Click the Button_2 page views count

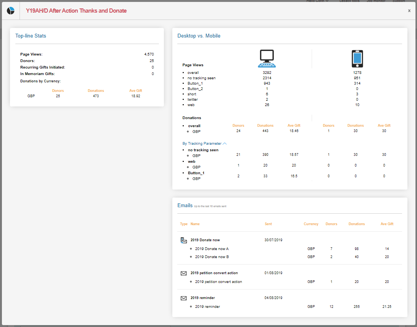267,88
